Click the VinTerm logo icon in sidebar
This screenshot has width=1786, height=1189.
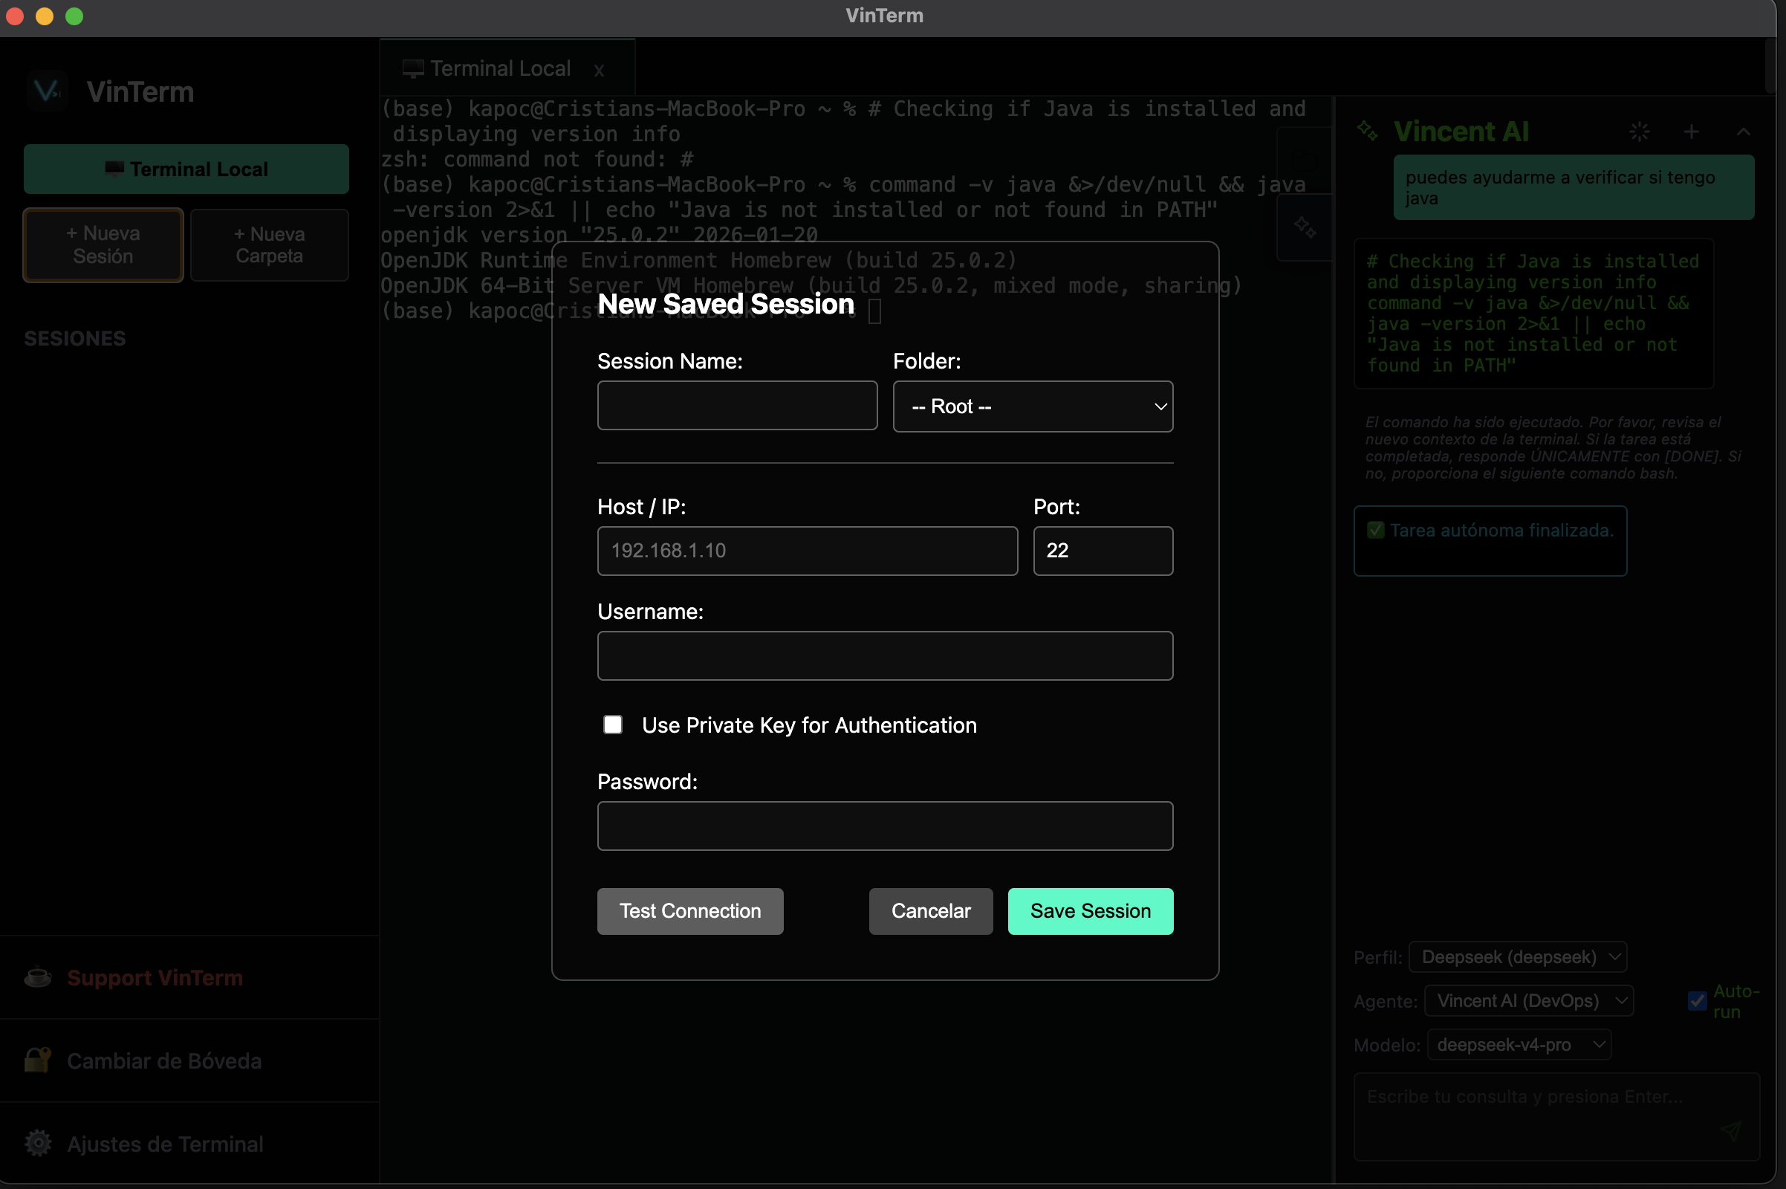pos(47,91)
